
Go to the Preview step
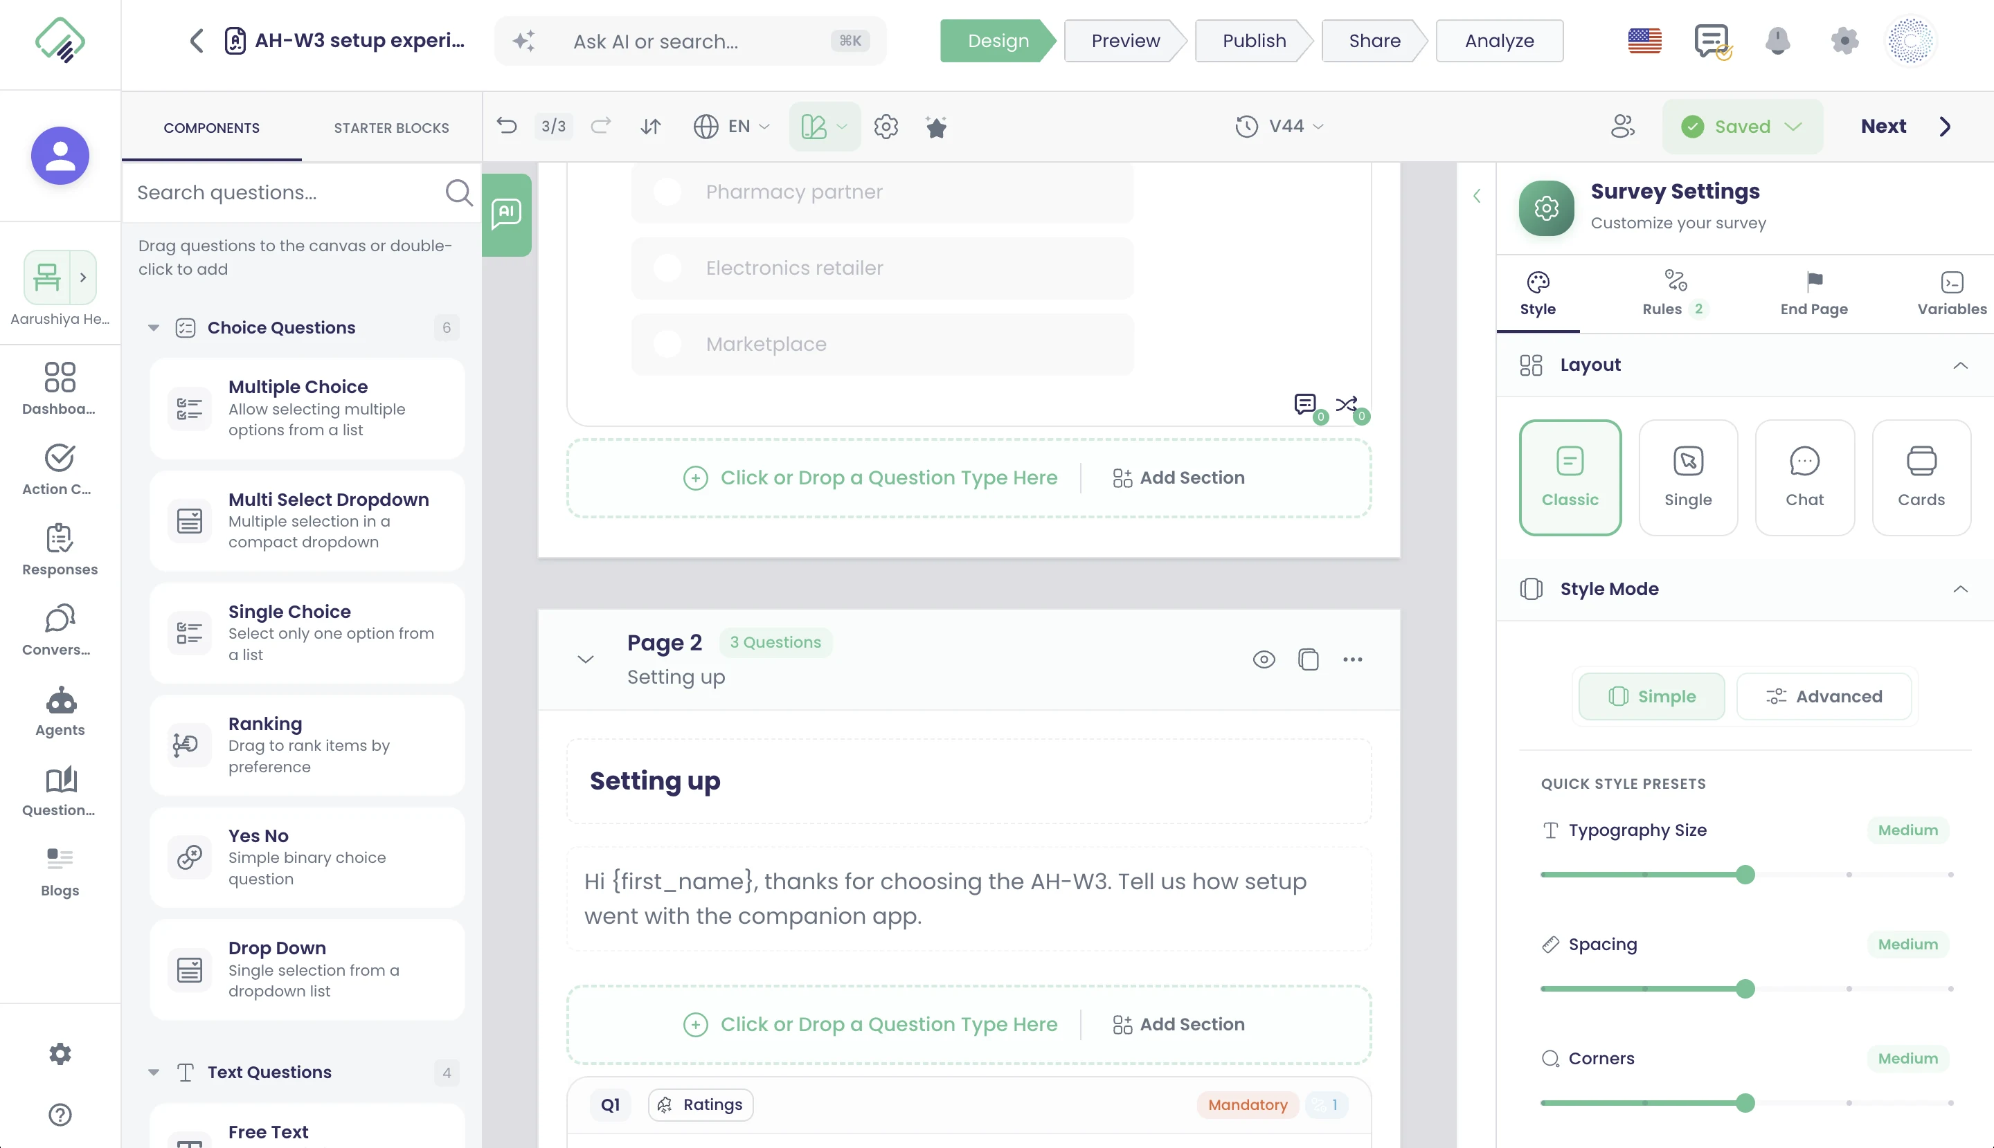click(x=1126, y=41)
